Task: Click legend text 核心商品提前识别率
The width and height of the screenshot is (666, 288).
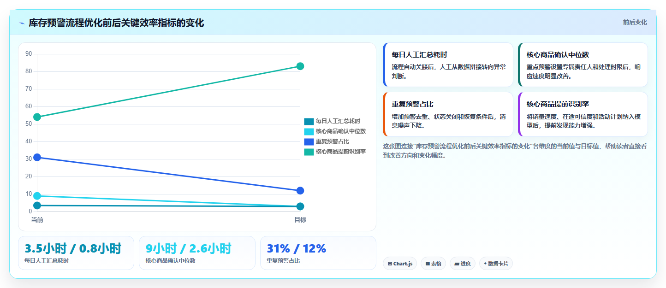Action: (341, 152)
